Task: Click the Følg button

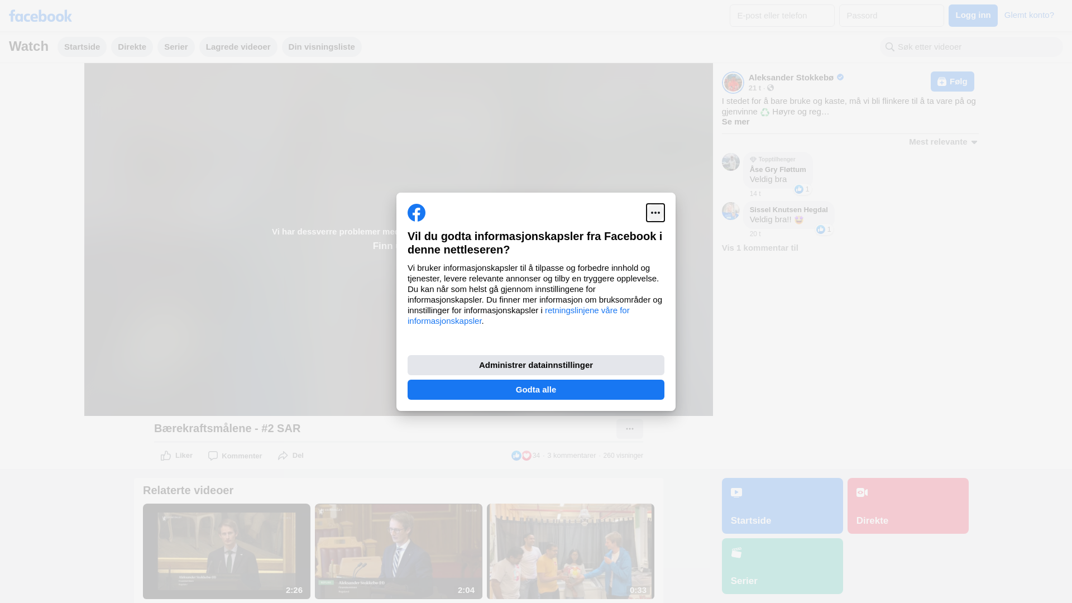Action: (952, 82)
